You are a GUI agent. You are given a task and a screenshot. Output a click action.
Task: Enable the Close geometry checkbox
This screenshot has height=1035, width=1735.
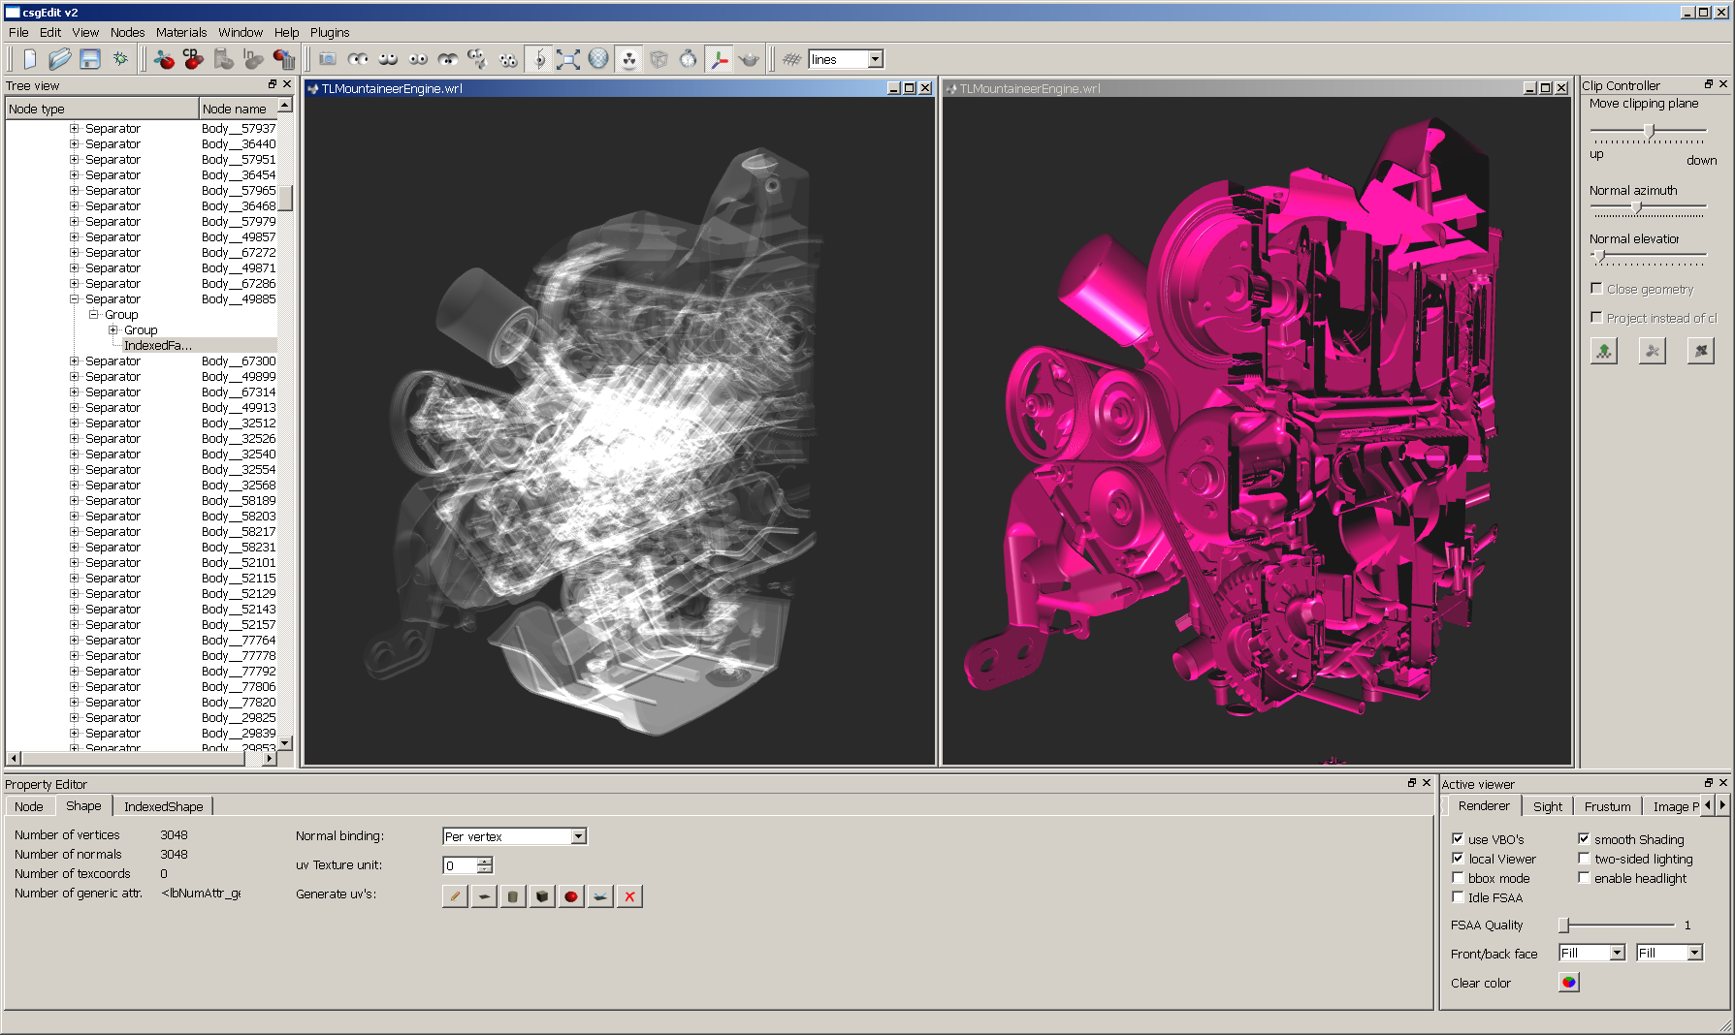tap(1596, 289)
